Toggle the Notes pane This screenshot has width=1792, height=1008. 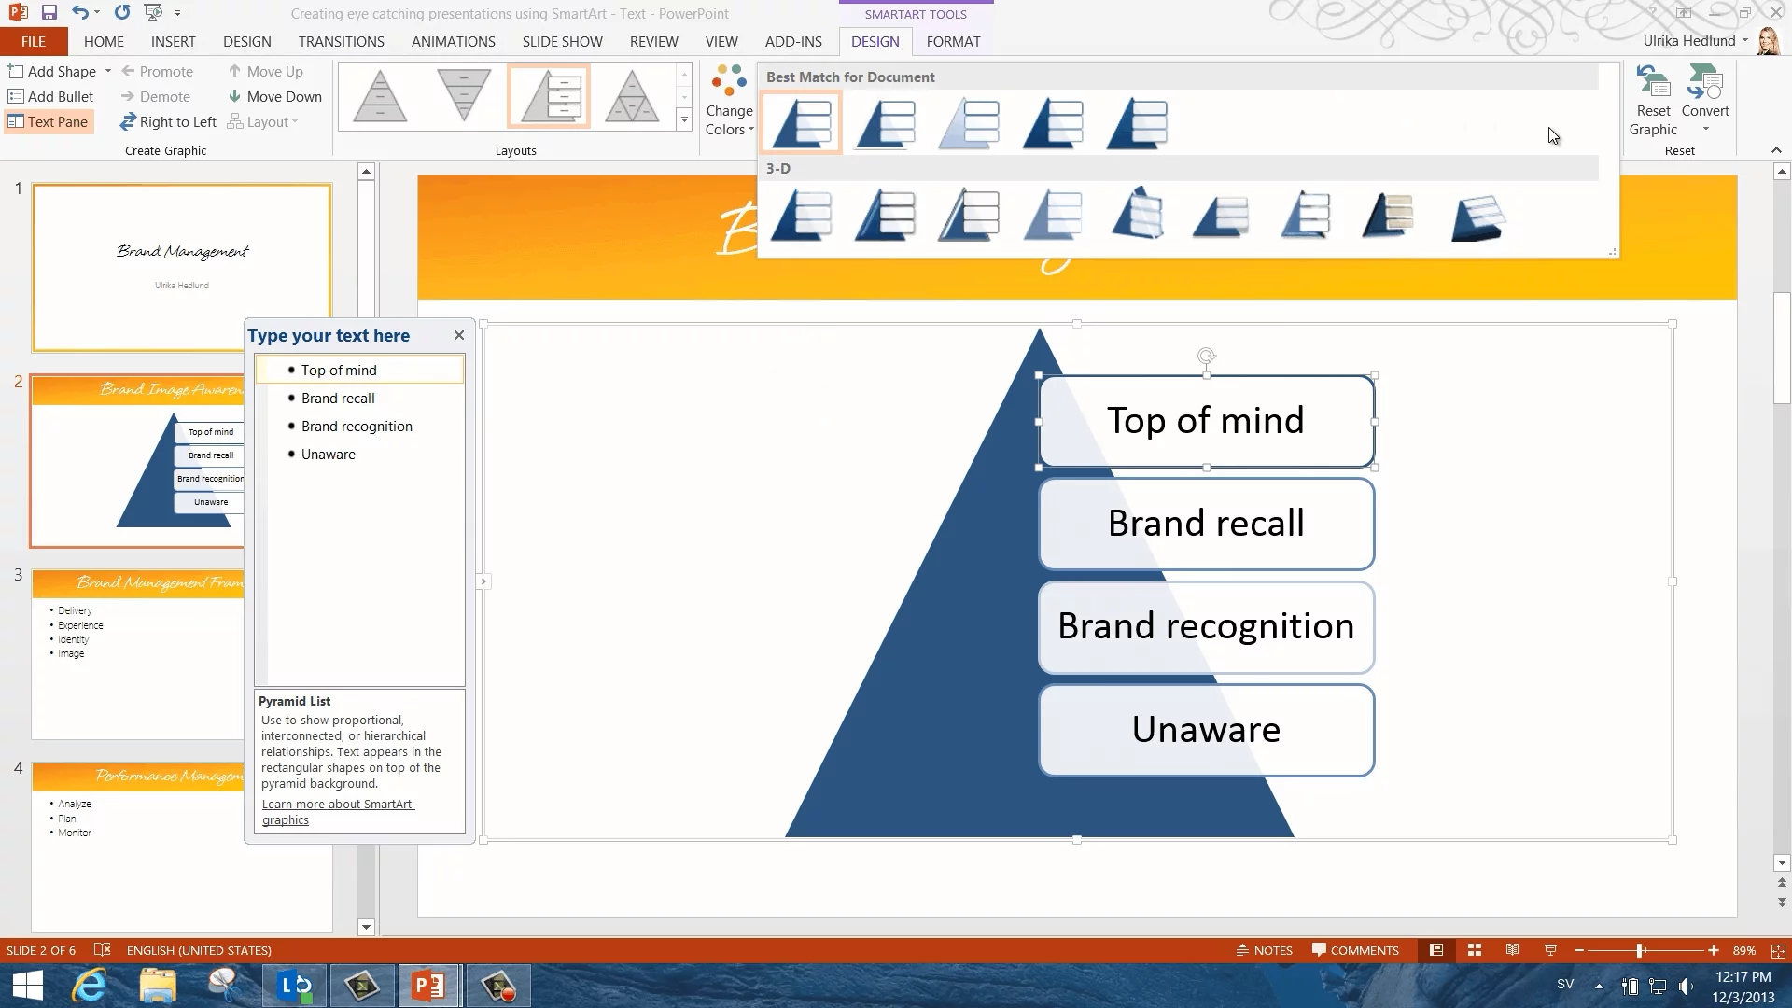[1265, 950]
